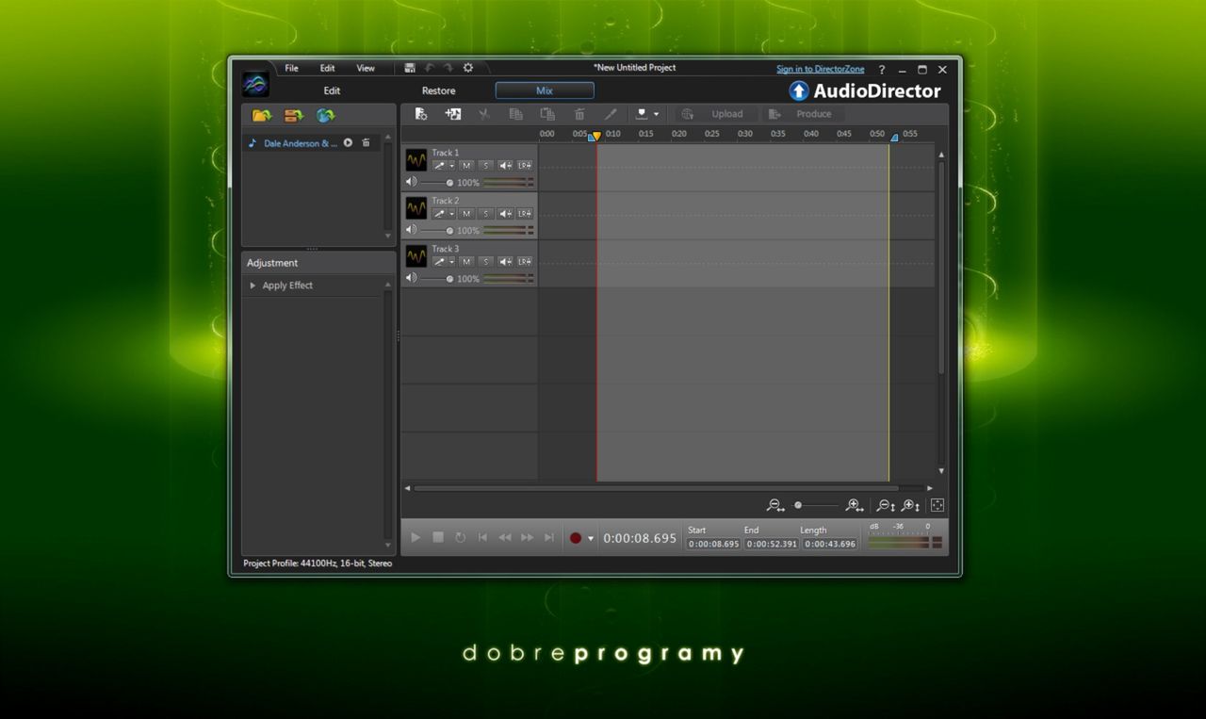Switch to the Edit room tab
The height and width of the screenshot is (719, 1206).
pyautogui.click(x=332, y=90)
